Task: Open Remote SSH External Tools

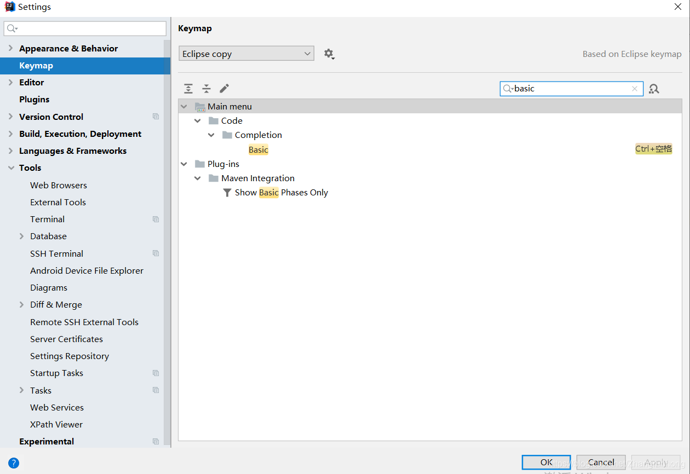Action: coord(84,322)
